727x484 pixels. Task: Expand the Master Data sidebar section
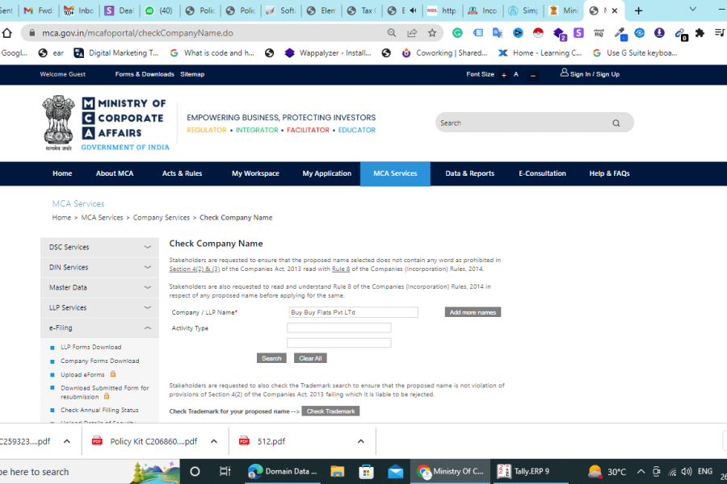point(99,288)
